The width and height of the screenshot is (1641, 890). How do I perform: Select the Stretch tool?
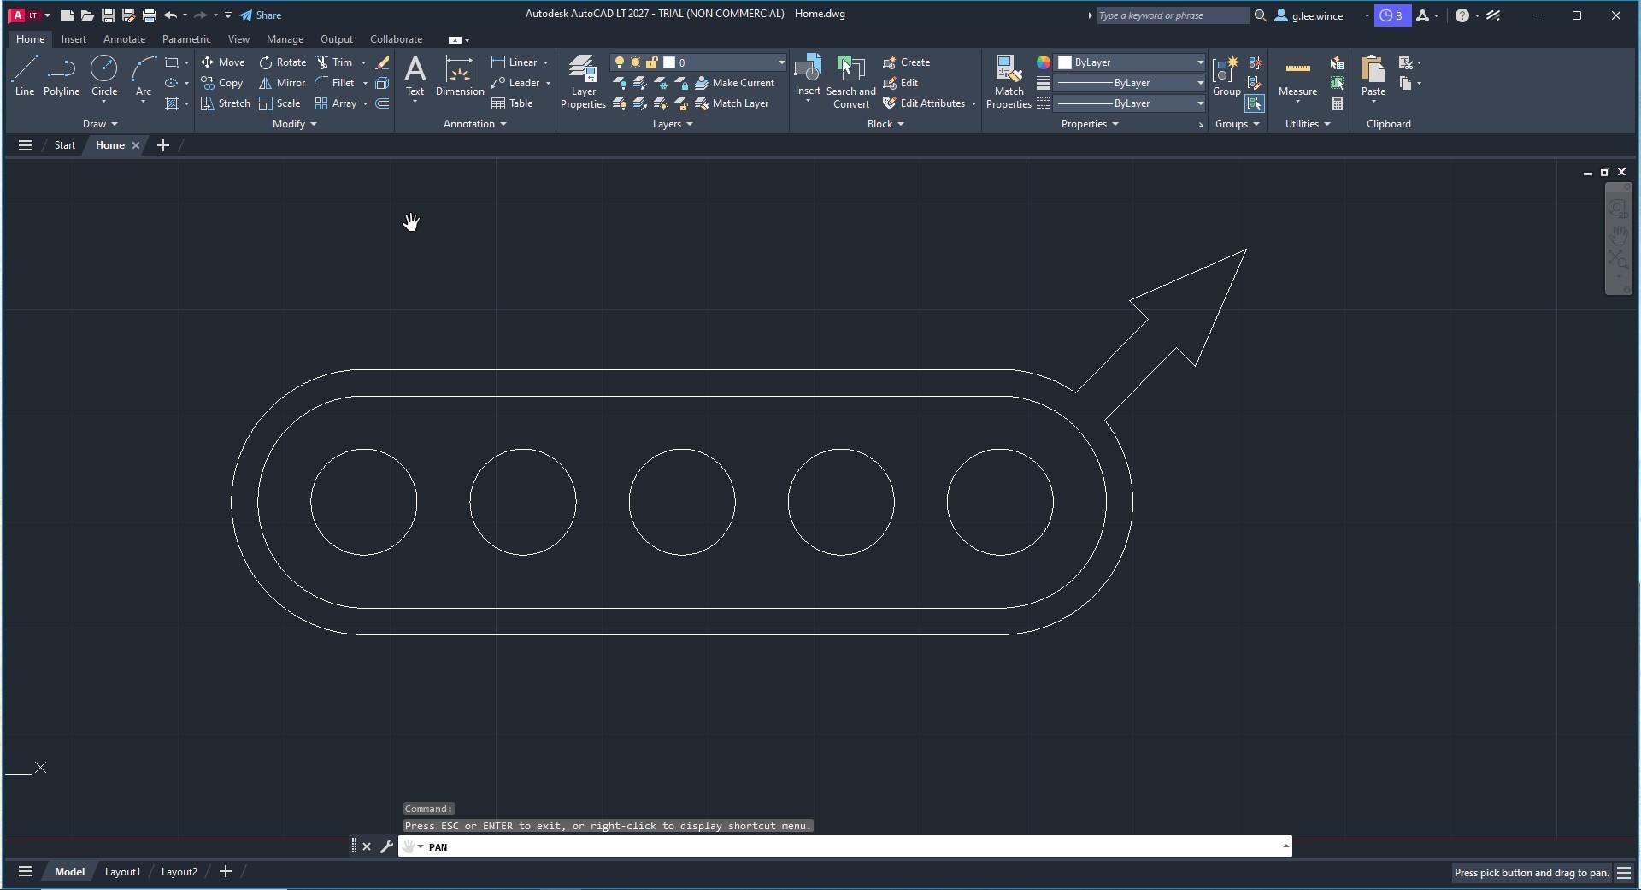click(226, 103)
